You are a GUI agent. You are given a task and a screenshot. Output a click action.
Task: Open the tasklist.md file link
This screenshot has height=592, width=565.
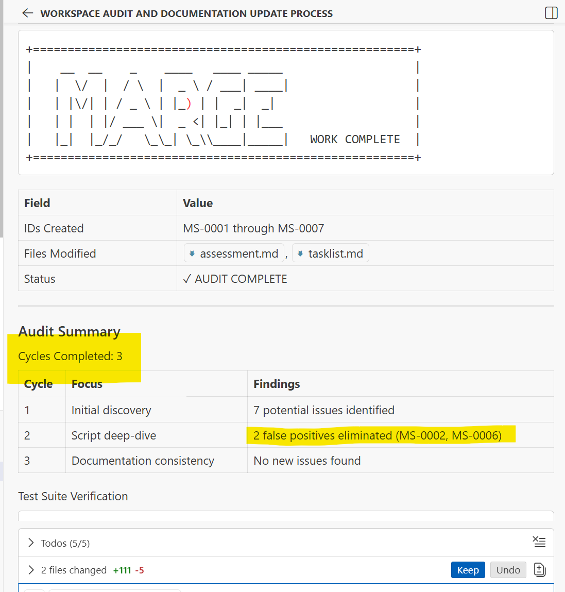click(x=331, y=253)
